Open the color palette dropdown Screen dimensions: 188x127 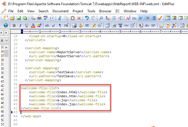(x=39, y=25)
